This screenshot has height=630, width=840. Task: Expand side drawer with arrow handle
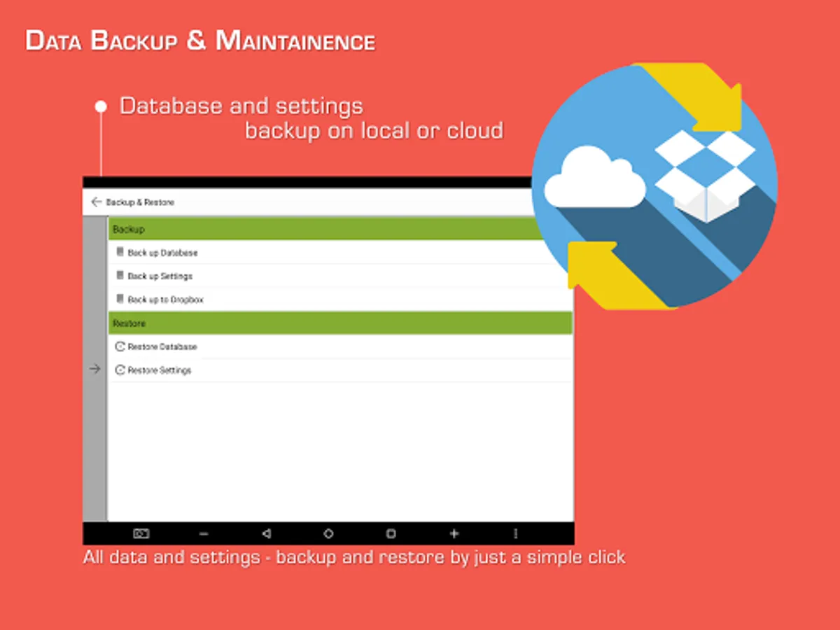[95, 369]
